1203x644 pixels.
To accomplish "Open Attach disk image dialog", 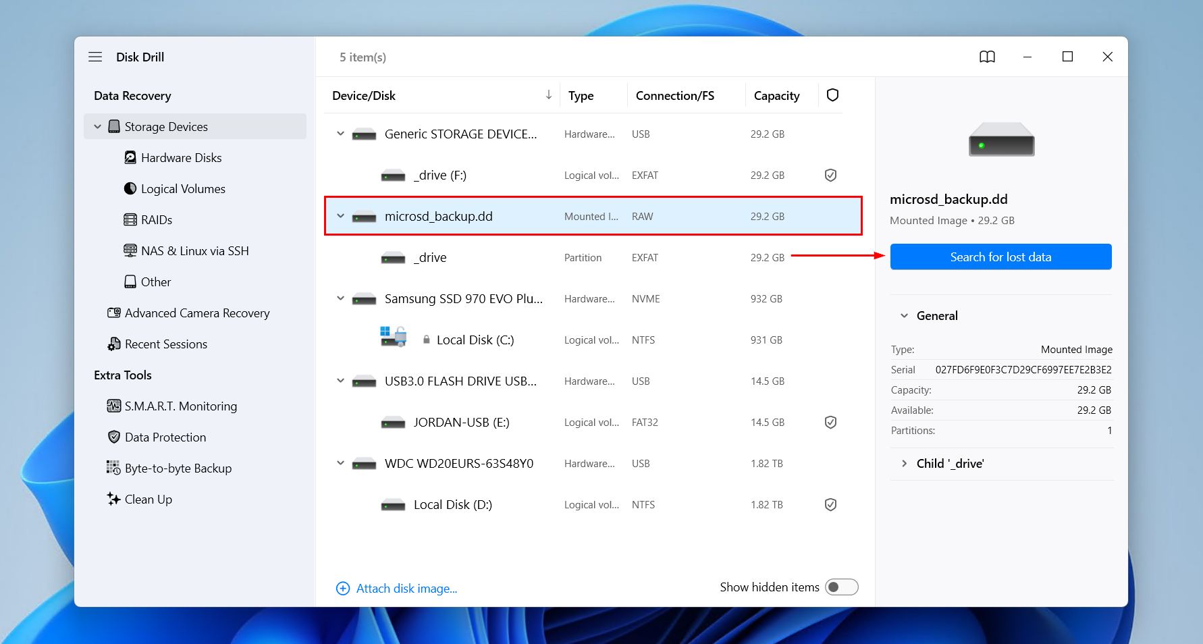I will 397,588.
